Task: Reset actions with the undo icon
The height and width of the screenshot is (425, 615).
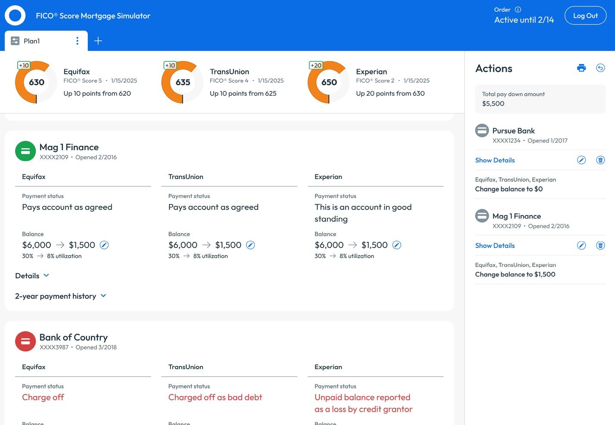Action: tap(600, 68)
